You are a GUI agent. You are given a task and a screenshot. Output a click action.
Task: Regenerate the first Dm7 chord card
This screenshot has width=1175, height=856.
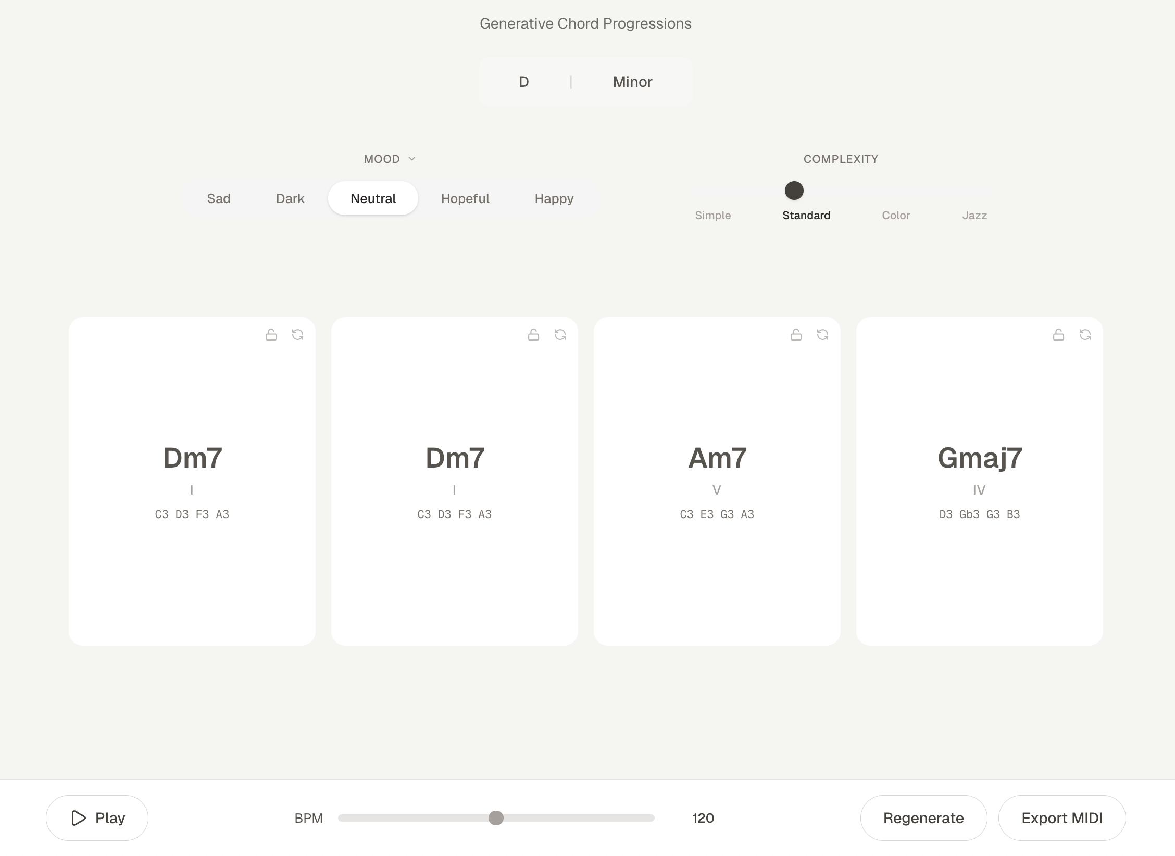click(298, 335)
